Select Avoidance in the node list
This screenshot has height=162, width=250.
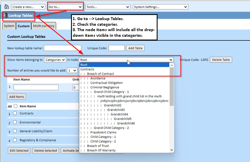[124, 78]
